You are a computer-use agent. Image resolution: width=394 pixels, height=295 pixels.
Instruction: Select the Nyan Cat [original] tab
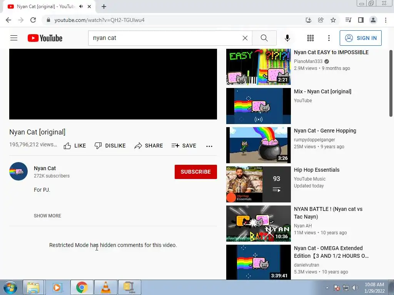46,7
